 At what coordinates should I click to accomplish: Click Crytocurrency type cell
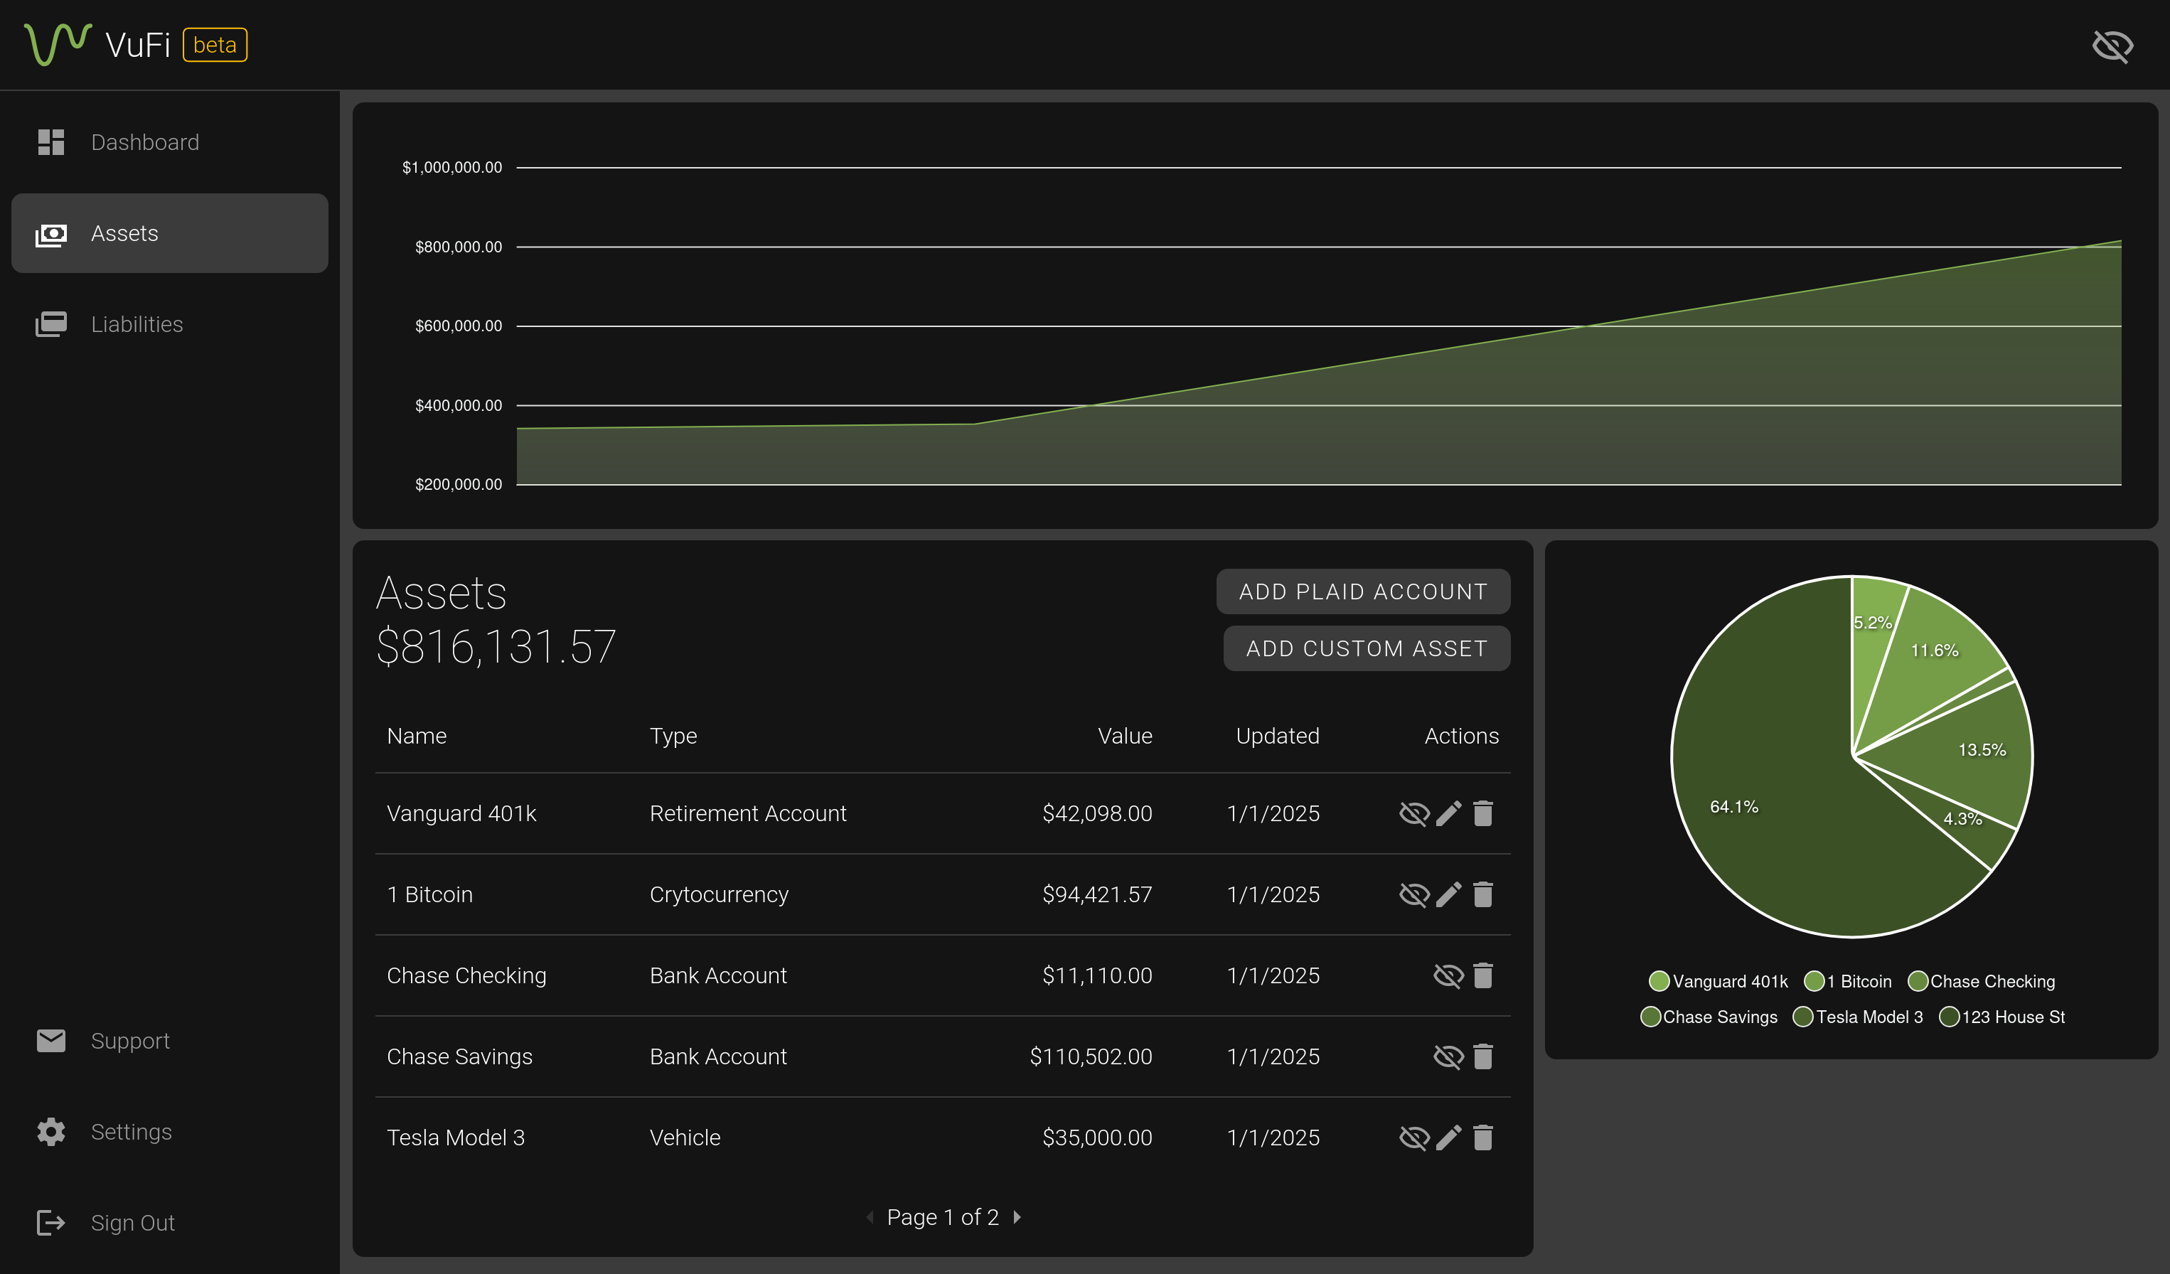coord(719,894)
